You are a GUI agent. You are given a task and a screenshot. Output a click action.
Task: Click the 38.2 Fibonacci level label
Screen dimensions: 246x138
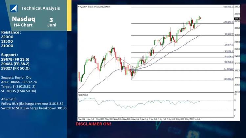pyautogui.click(x=229, y=51)
